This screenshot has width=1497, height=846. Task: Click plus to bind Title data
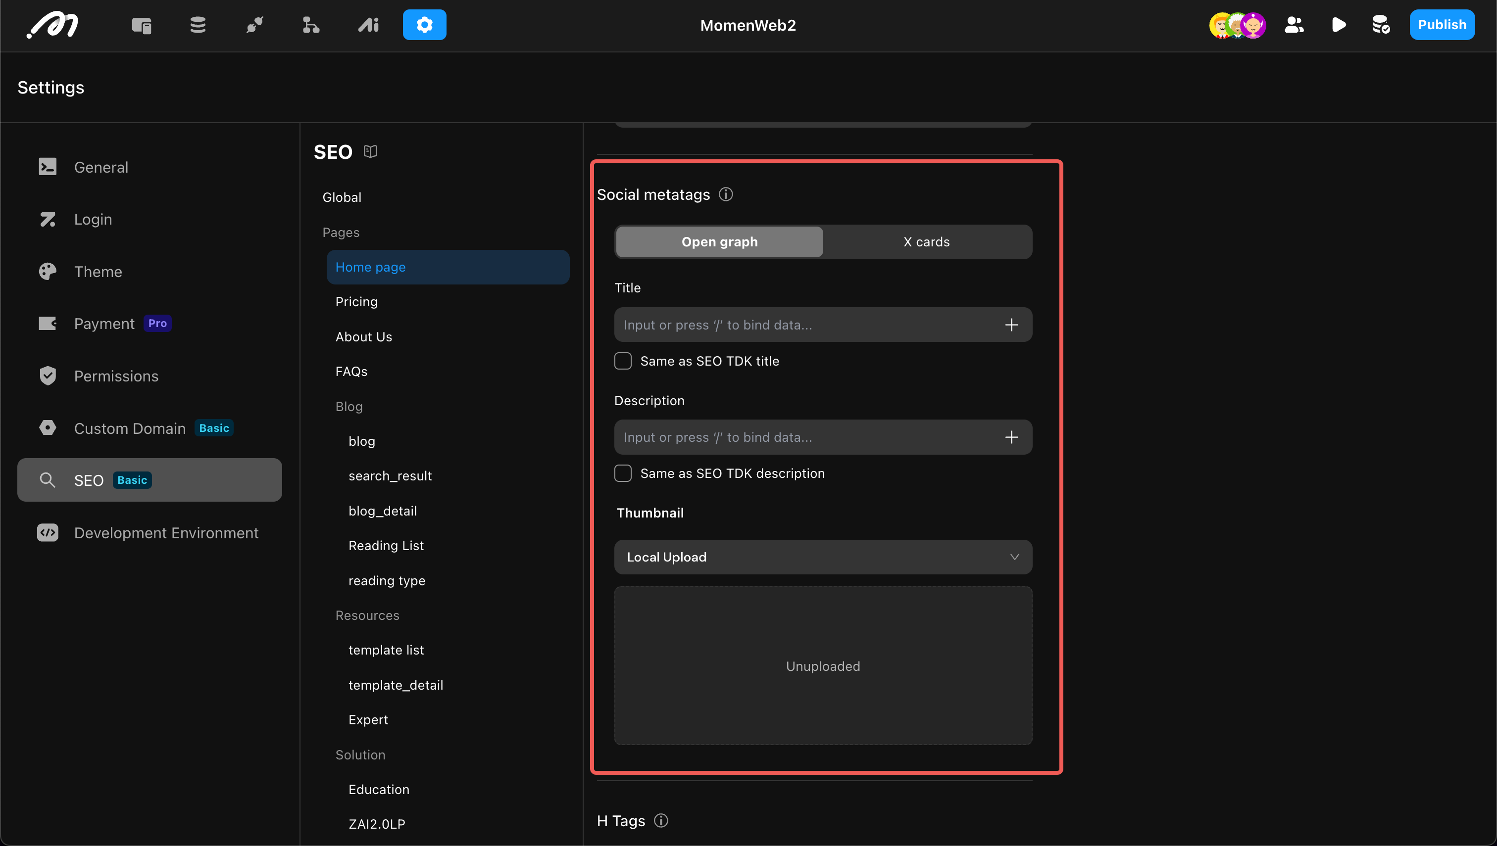1011,325
